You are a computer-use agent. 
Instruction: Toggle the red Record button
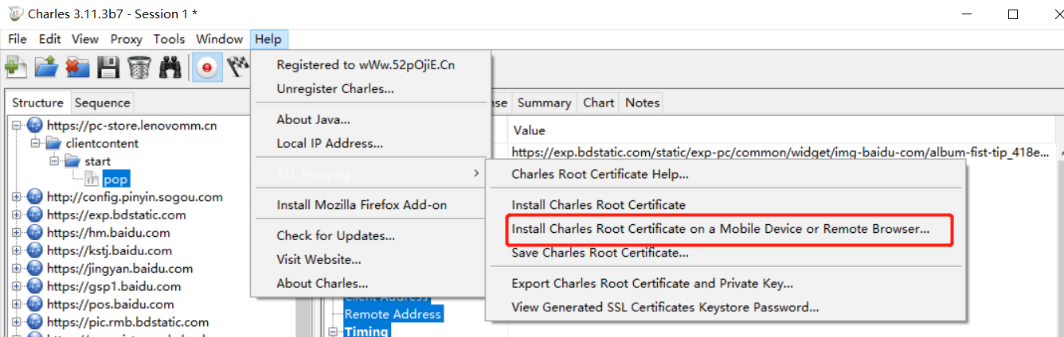click(206, 68)
